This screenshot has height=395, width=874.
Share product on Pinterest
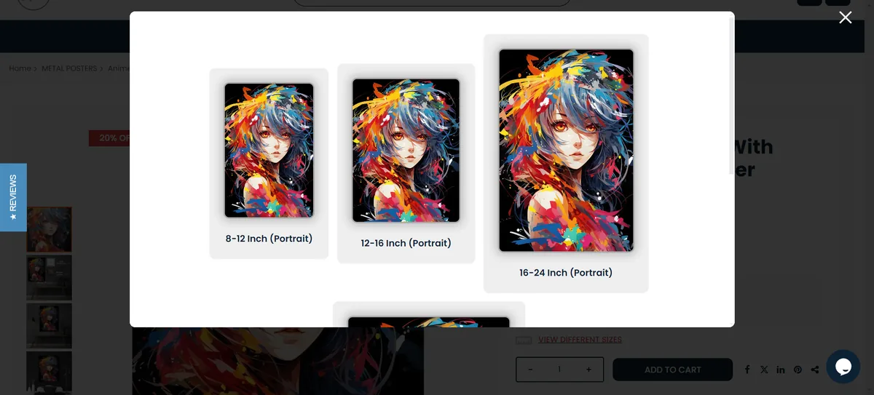798,370
